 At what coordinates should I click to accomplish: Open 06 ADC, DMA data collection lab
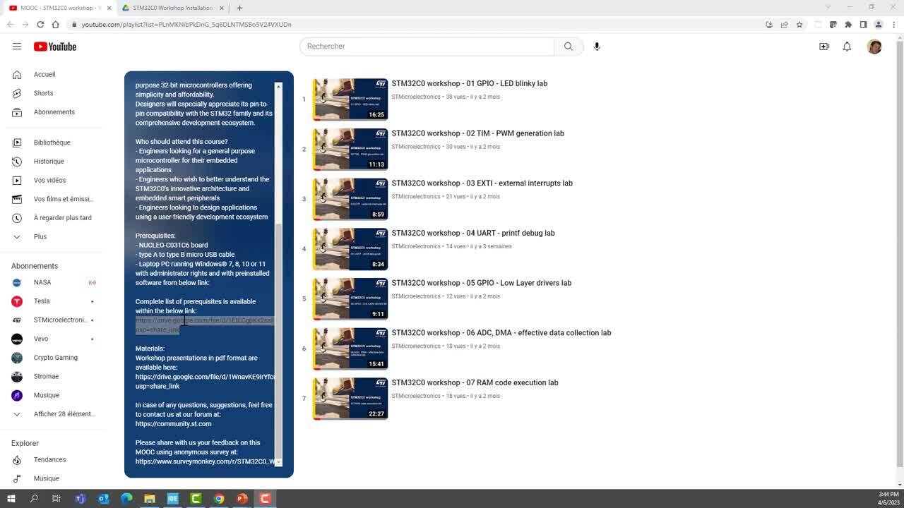point(501,333)
